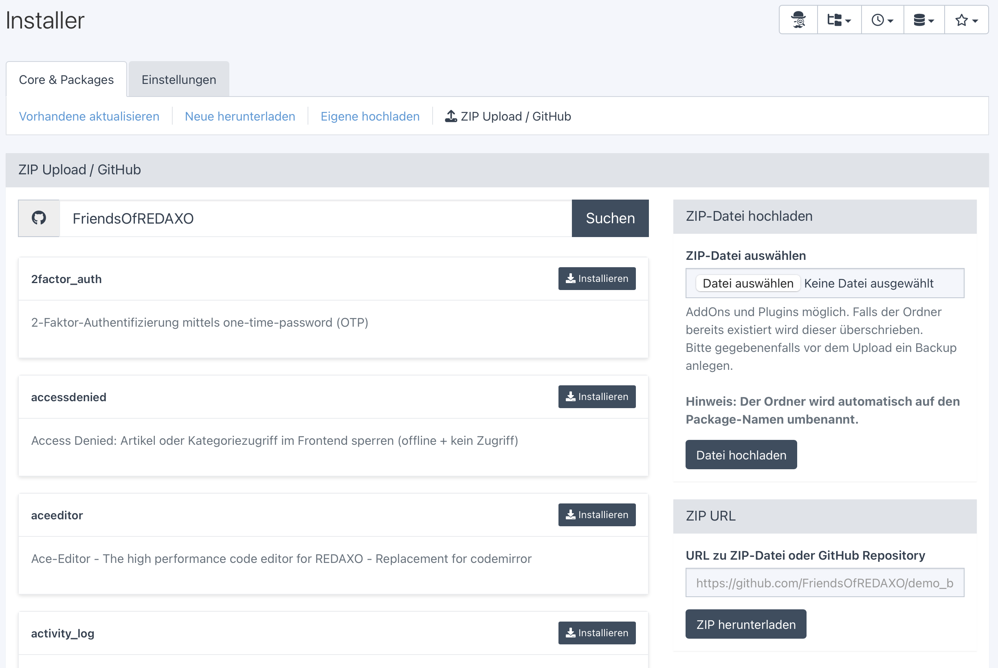Click Datei auswählen file chooser
The width and height of the screenshot is (998, 668).
(x=747, y=283)
